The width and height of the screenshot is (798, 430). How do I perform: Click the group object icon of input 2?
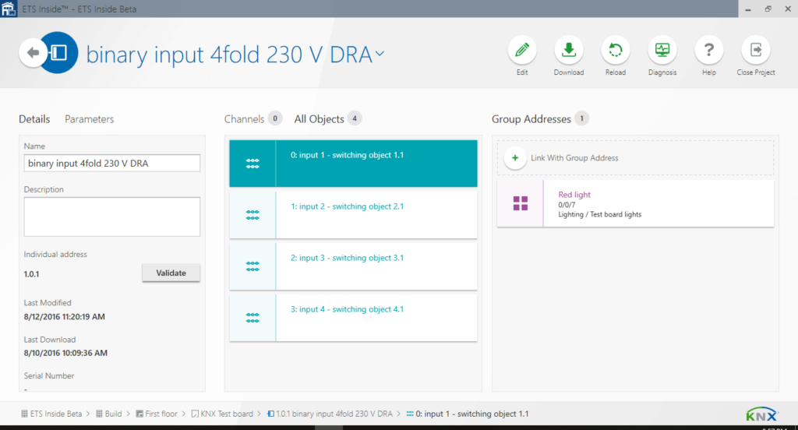(252, 215)
